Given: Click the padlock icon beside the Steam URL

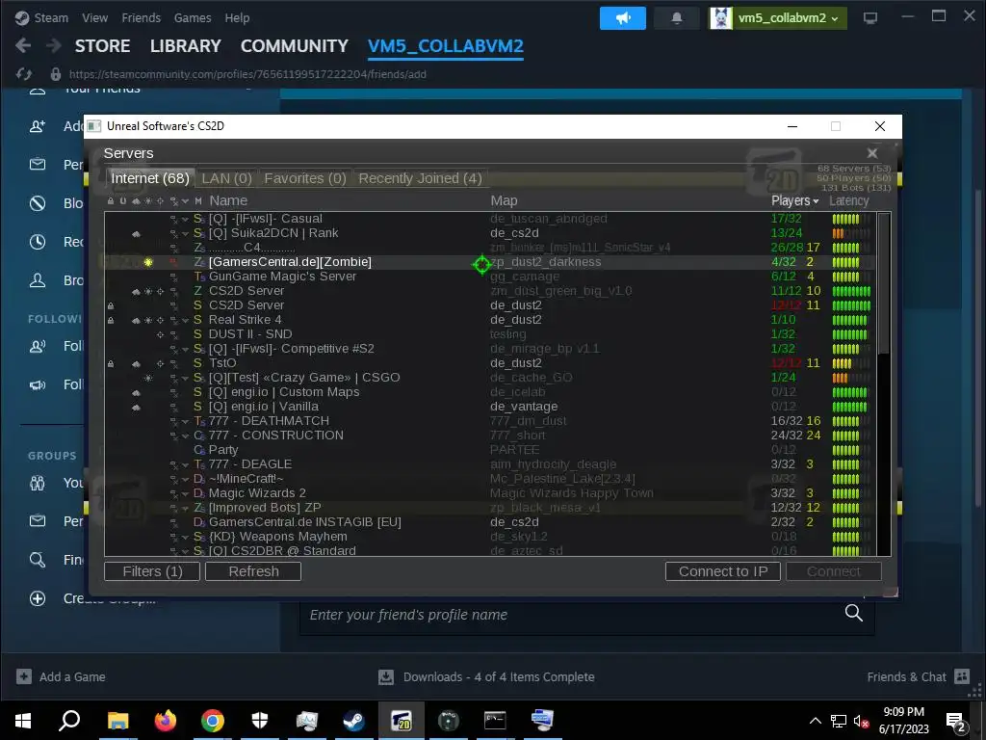Looking at the screenshot, I should (55, 74).
